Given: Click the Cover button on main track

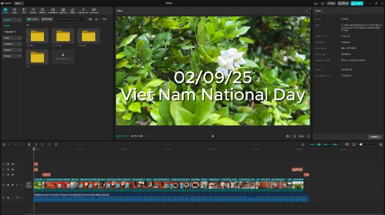Looking at the screenshot, I should click(29, 185).
